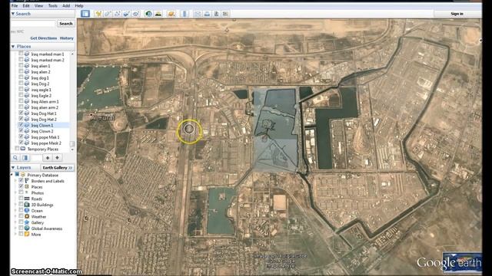Focus the search text input field
This screenshot has height=276, width=492.
(33, 24)
